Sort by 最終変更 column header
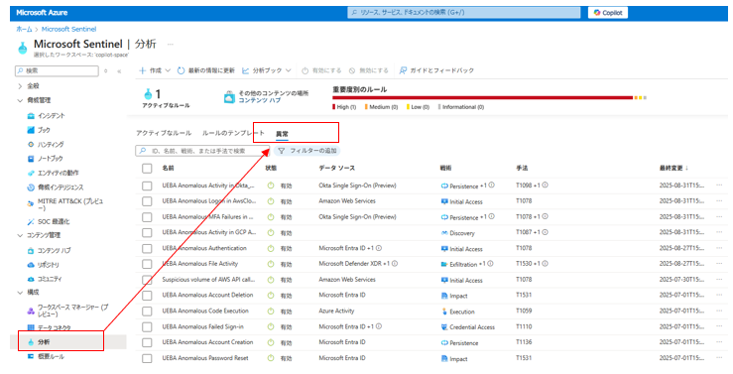The image size is (733, 374). point(673,168)
